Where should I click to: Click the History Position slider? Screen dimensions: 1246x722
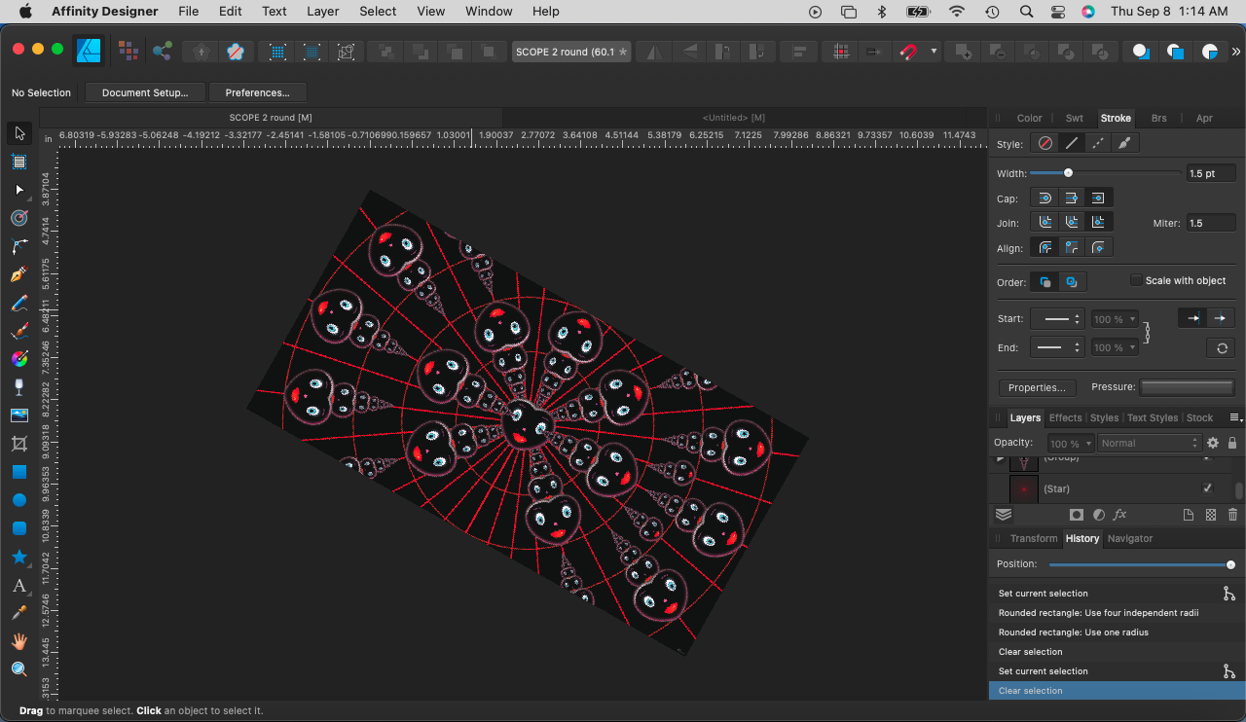pyautogui.click(x=1142, y=564)
